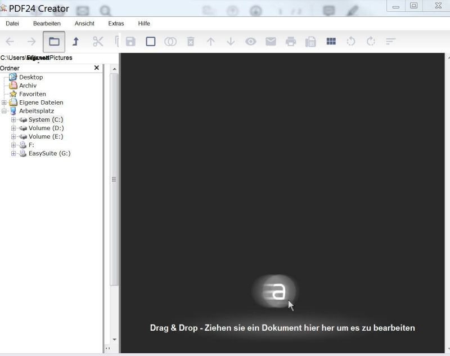Click the save floppy disk icon
This screenshot has width=450, height=356.
tap(130, 42)
